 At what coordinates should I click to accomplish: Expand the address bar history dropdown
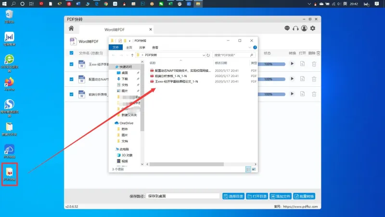click(204, 55)
